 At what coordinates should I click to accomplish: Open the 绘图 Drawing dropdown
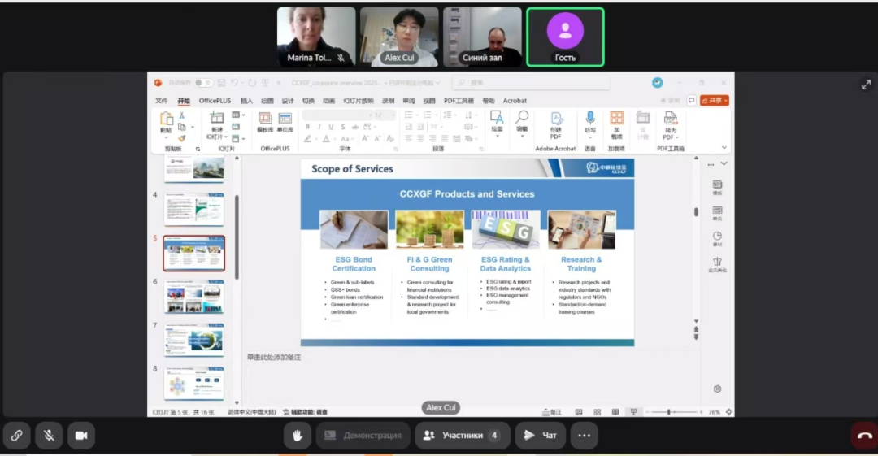coord(497,124)
